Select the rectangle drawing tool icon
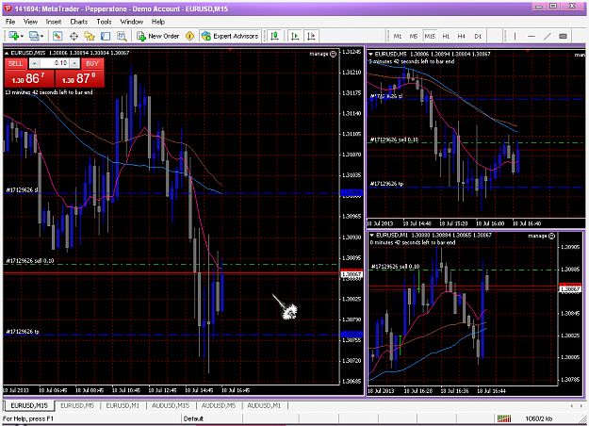589x426 pixels. pyautogui.click(x=563, y=37)
